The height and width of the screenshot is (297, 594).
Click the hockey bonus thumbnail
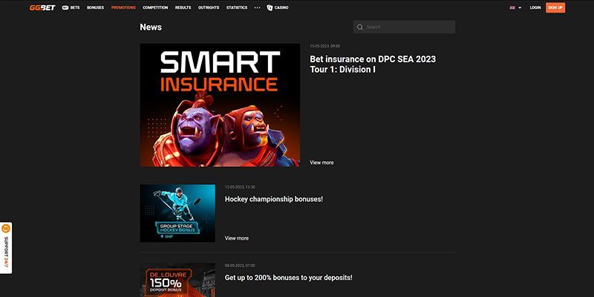[x=177, y=213]
